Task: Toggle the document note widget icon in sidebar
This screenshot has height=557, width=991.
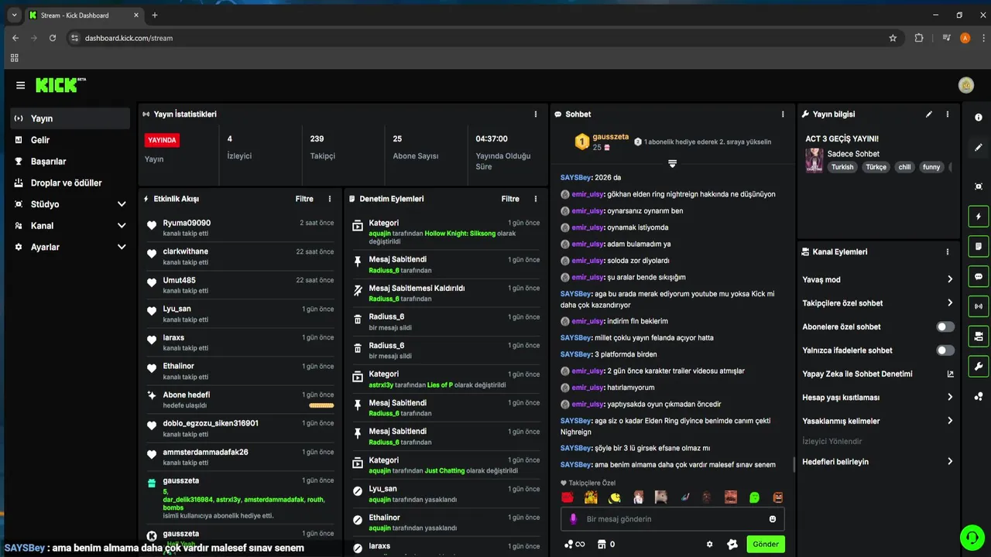Action: click(x=979, y=246)
